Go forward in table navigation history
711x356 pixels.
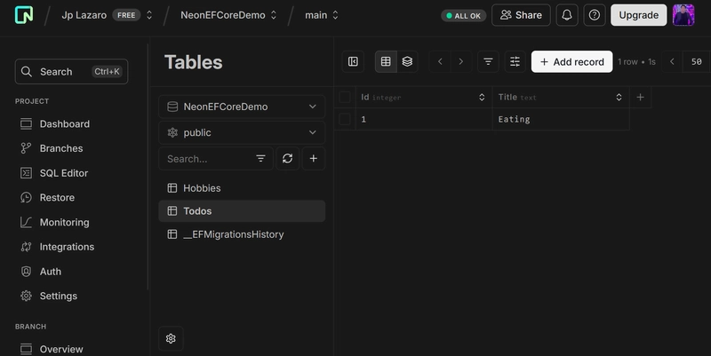coord(460,61)
